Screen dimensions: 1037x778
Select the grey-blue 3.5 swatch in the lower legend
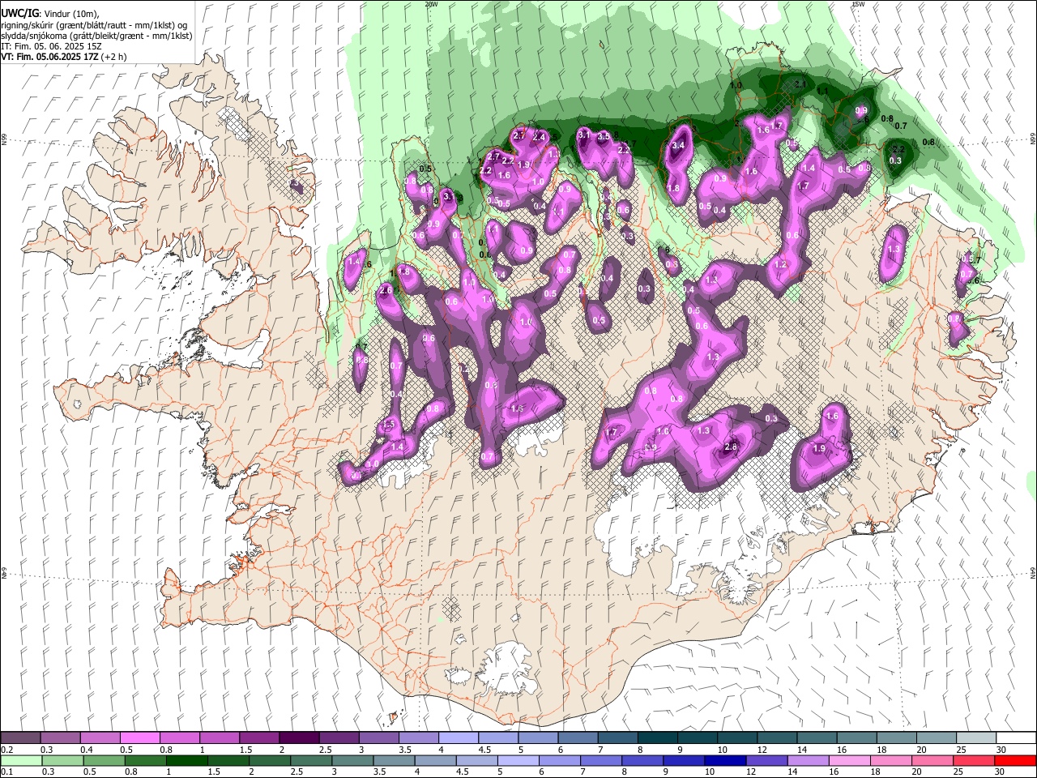[x=393, y=760]
